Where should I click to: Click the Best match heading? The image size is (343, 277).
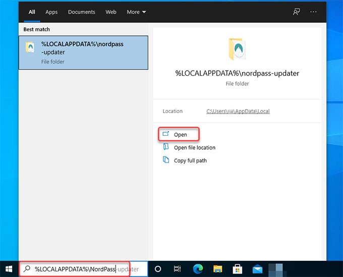36,29
